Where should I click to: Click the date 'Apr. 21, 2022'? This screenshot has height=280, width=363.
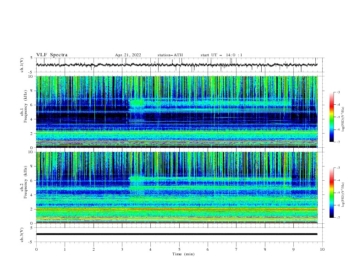[x=128, y=55]
